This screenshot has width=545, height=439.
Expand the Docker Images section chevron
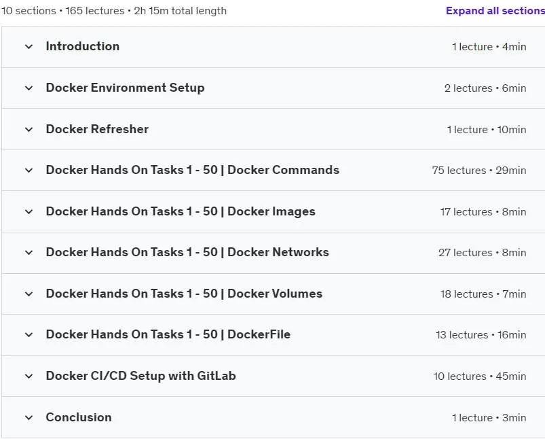pyautogui.click(x=29, y=211)
